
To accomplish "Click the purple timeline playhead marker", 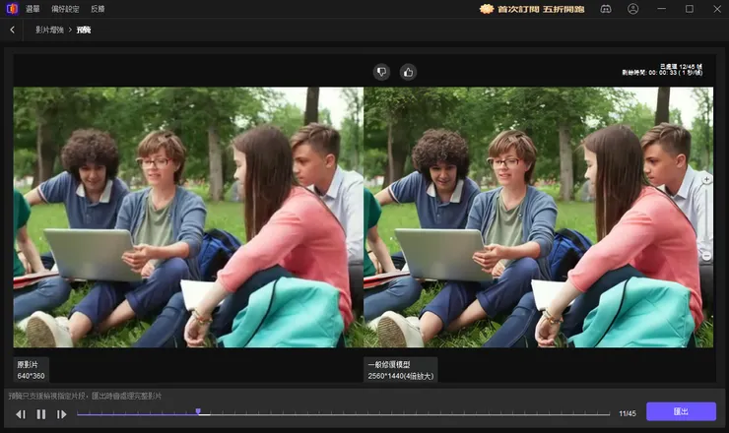I will pos(198,411).
